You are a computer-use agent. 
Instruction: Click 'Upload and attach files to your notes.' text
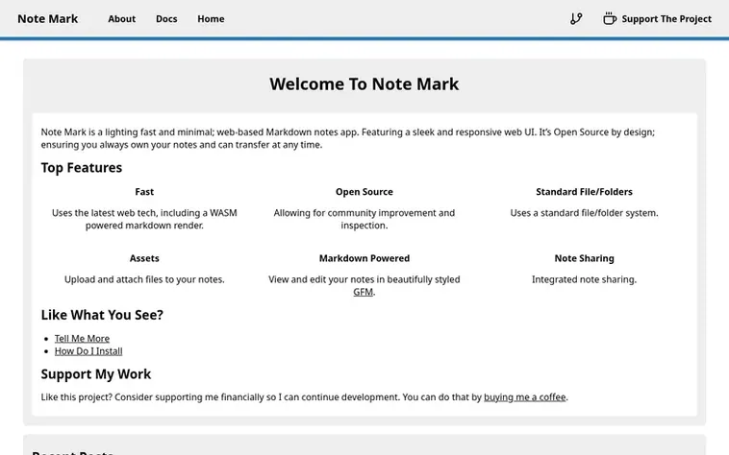click(x=144, y=279)
